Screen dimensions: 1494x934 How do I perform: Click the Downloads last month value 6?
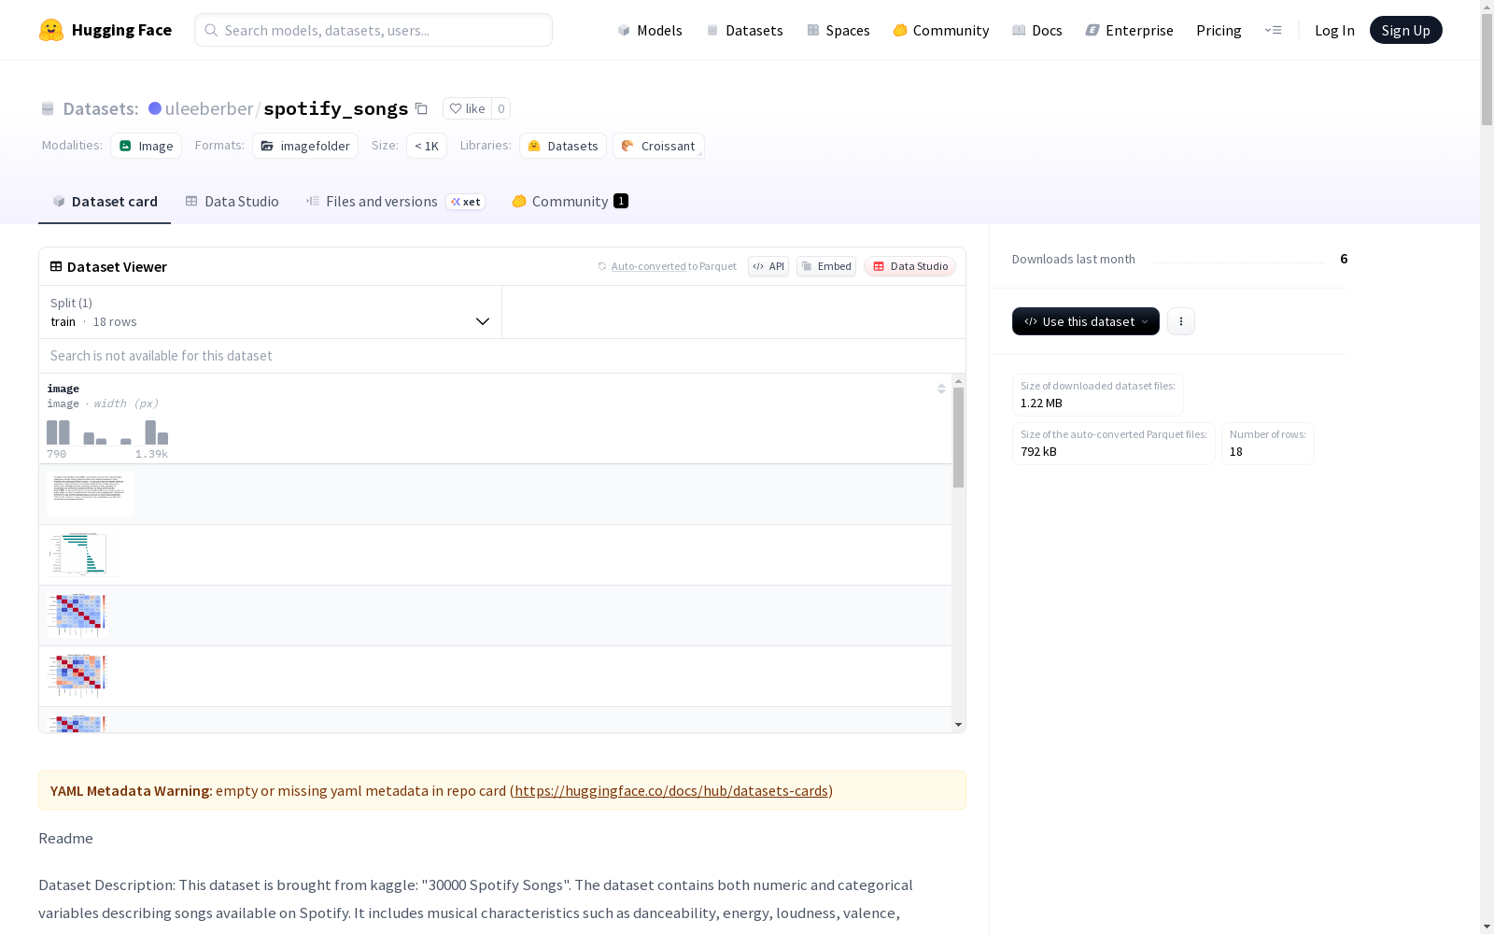tap(1344, 259)
